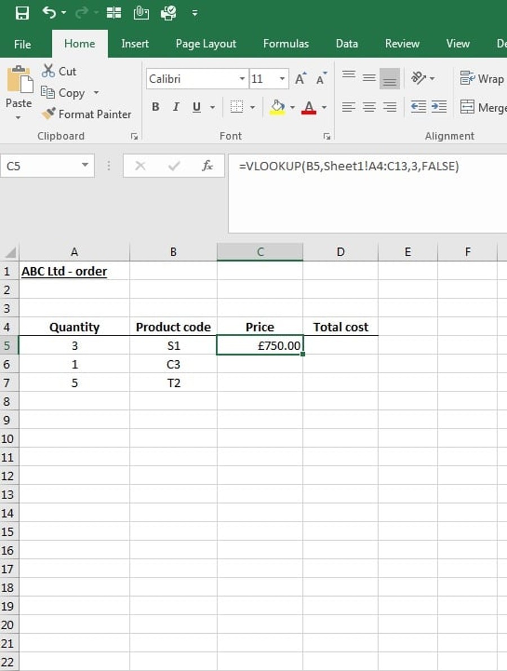The image size is (507, 671).
Task: Click cell containing ABC Ltd - order
Action: coord(74,271)
